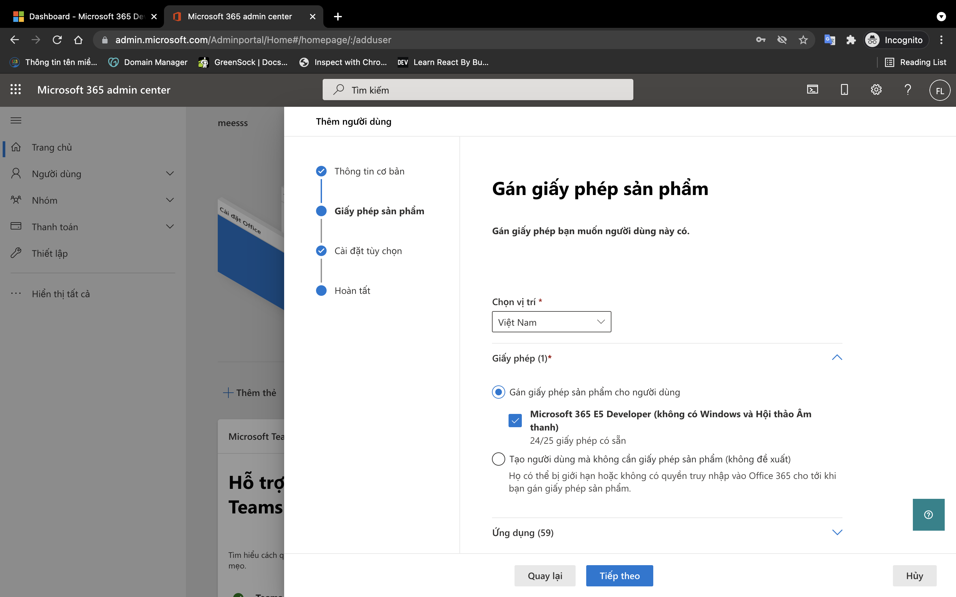Screen dimensions: 956x597
Task: Open the Chọn vị trí dropdown showing Việt Nam
Action: click(x=551, y=322)
